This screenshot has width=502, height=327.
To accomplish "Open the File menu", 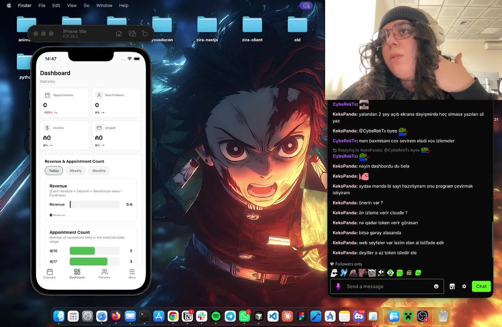I will pos(42,5).
